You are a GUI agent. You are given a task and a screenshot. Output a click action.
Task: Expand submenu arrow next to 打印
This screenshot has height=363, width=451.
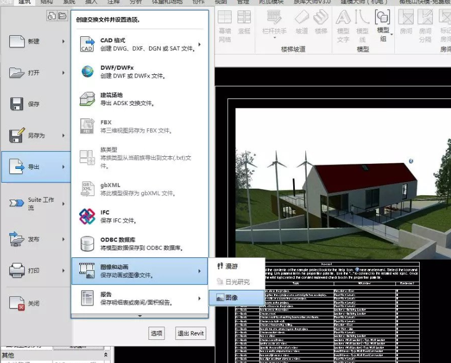tap(63, 271)
